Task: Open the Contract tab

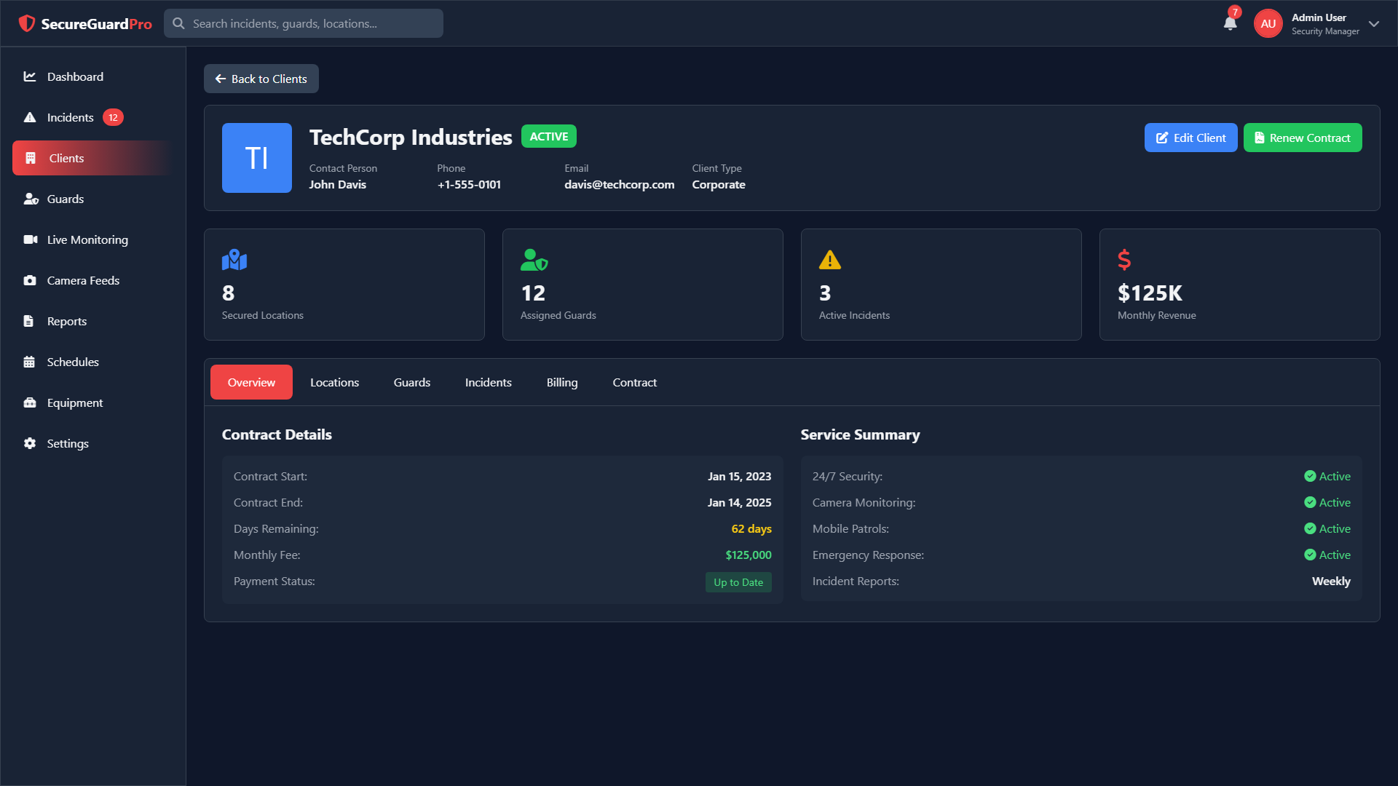Action: click(x=634, y=382)
